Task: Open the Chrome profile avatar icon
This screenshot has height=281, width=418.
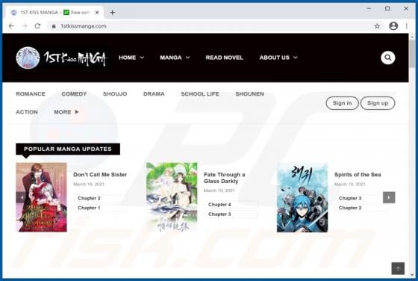Action: coord(393,26)
